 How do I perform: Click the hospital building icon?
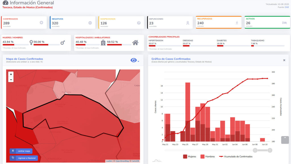(x=103, y=43)
